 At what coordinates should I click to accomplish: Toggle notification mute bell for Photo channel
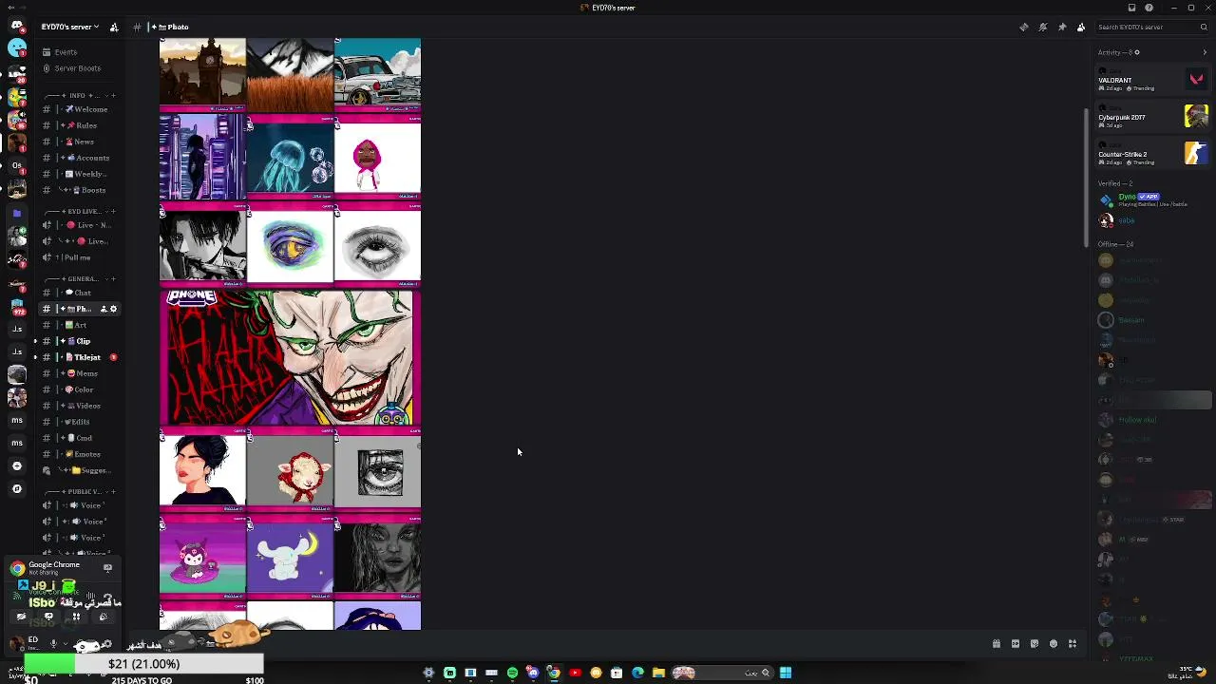point(1043,27)
